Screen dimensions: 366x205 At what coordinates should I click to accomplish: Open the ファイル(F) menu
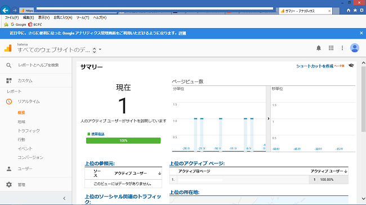pos(12,17)
